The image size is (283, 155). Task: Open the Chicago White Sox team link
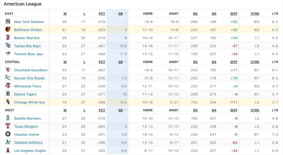29,102
